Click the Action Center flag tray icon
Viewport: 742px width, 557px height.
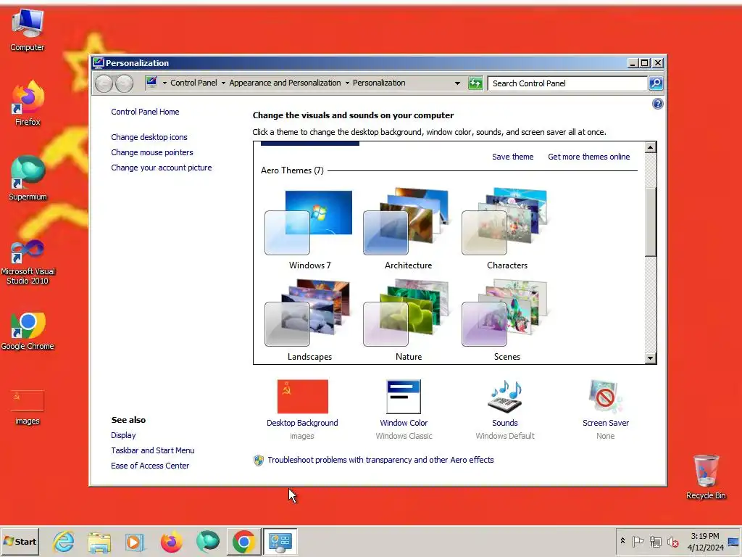click(x=638, y=541)
